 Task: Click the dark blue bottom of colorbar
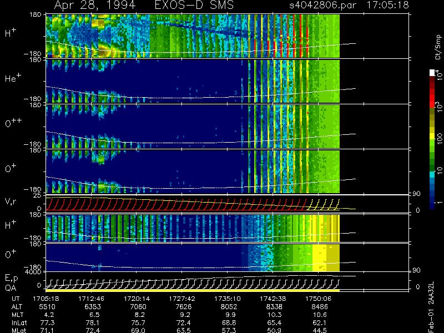point(432,205)
